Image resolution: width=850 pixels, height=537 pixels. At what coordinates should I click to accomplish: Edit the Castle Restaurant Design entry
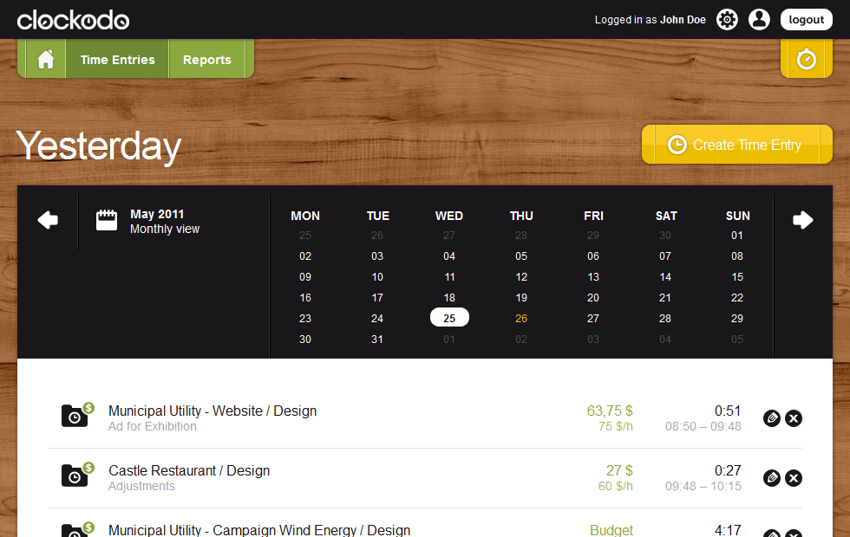tap(772, 478)
